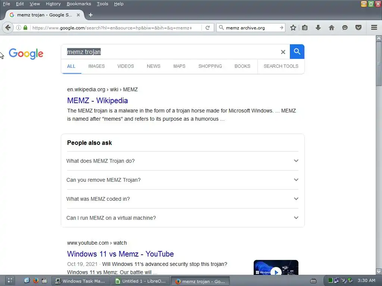Switch to the MAPS tab
This screenshot has height=286, width=382.
pos(179,66)
